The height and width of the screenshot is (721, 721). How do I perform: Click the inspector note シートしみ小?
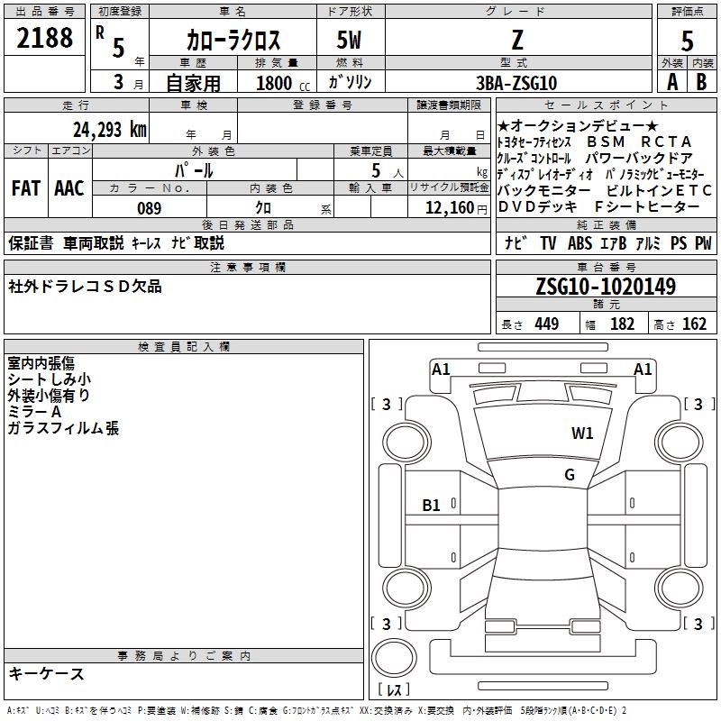(50, 379)
